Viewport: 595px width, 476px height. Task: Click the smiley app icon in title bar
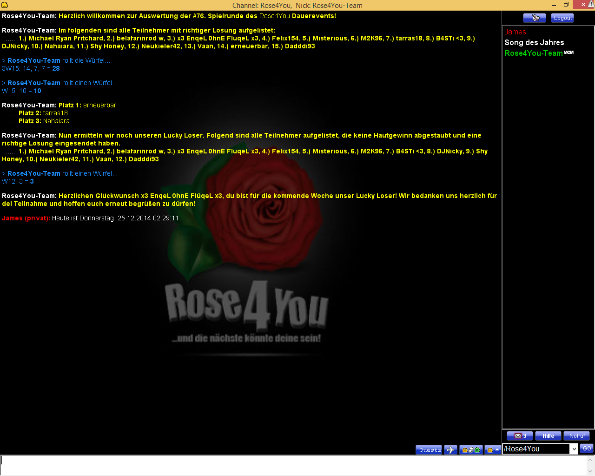(5, 5)
